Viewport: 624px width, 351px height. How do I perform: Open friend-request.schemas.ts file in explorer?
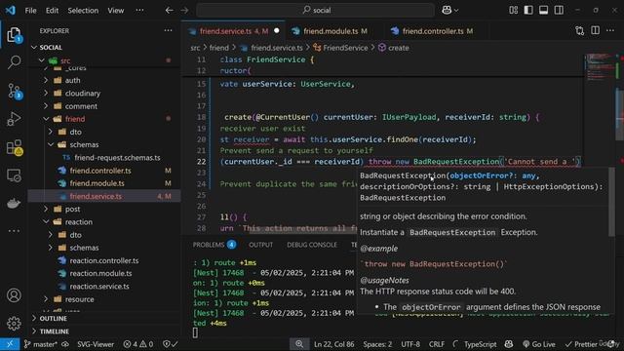click(x=117, y=158)
